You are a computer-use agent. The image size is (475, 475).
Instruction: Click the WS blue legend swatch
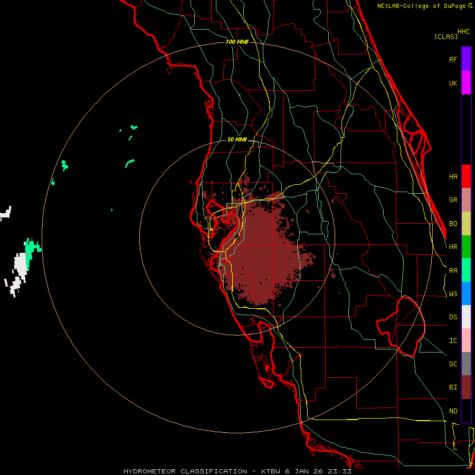tap(466, 293)
